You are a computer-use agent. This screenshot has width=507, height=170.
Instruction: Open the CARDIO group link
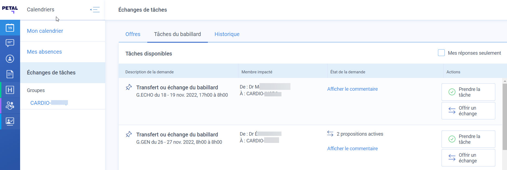point(49,103)
